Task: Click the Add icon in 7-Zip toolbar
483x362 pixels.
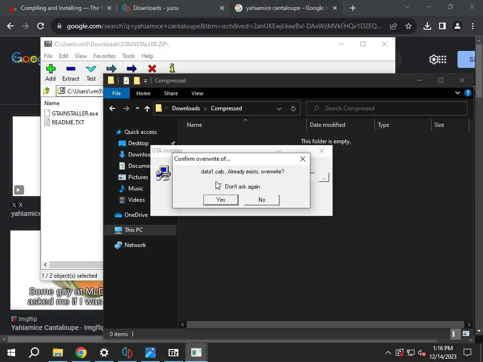Action: pyautogui.click(x=50, y=68)
